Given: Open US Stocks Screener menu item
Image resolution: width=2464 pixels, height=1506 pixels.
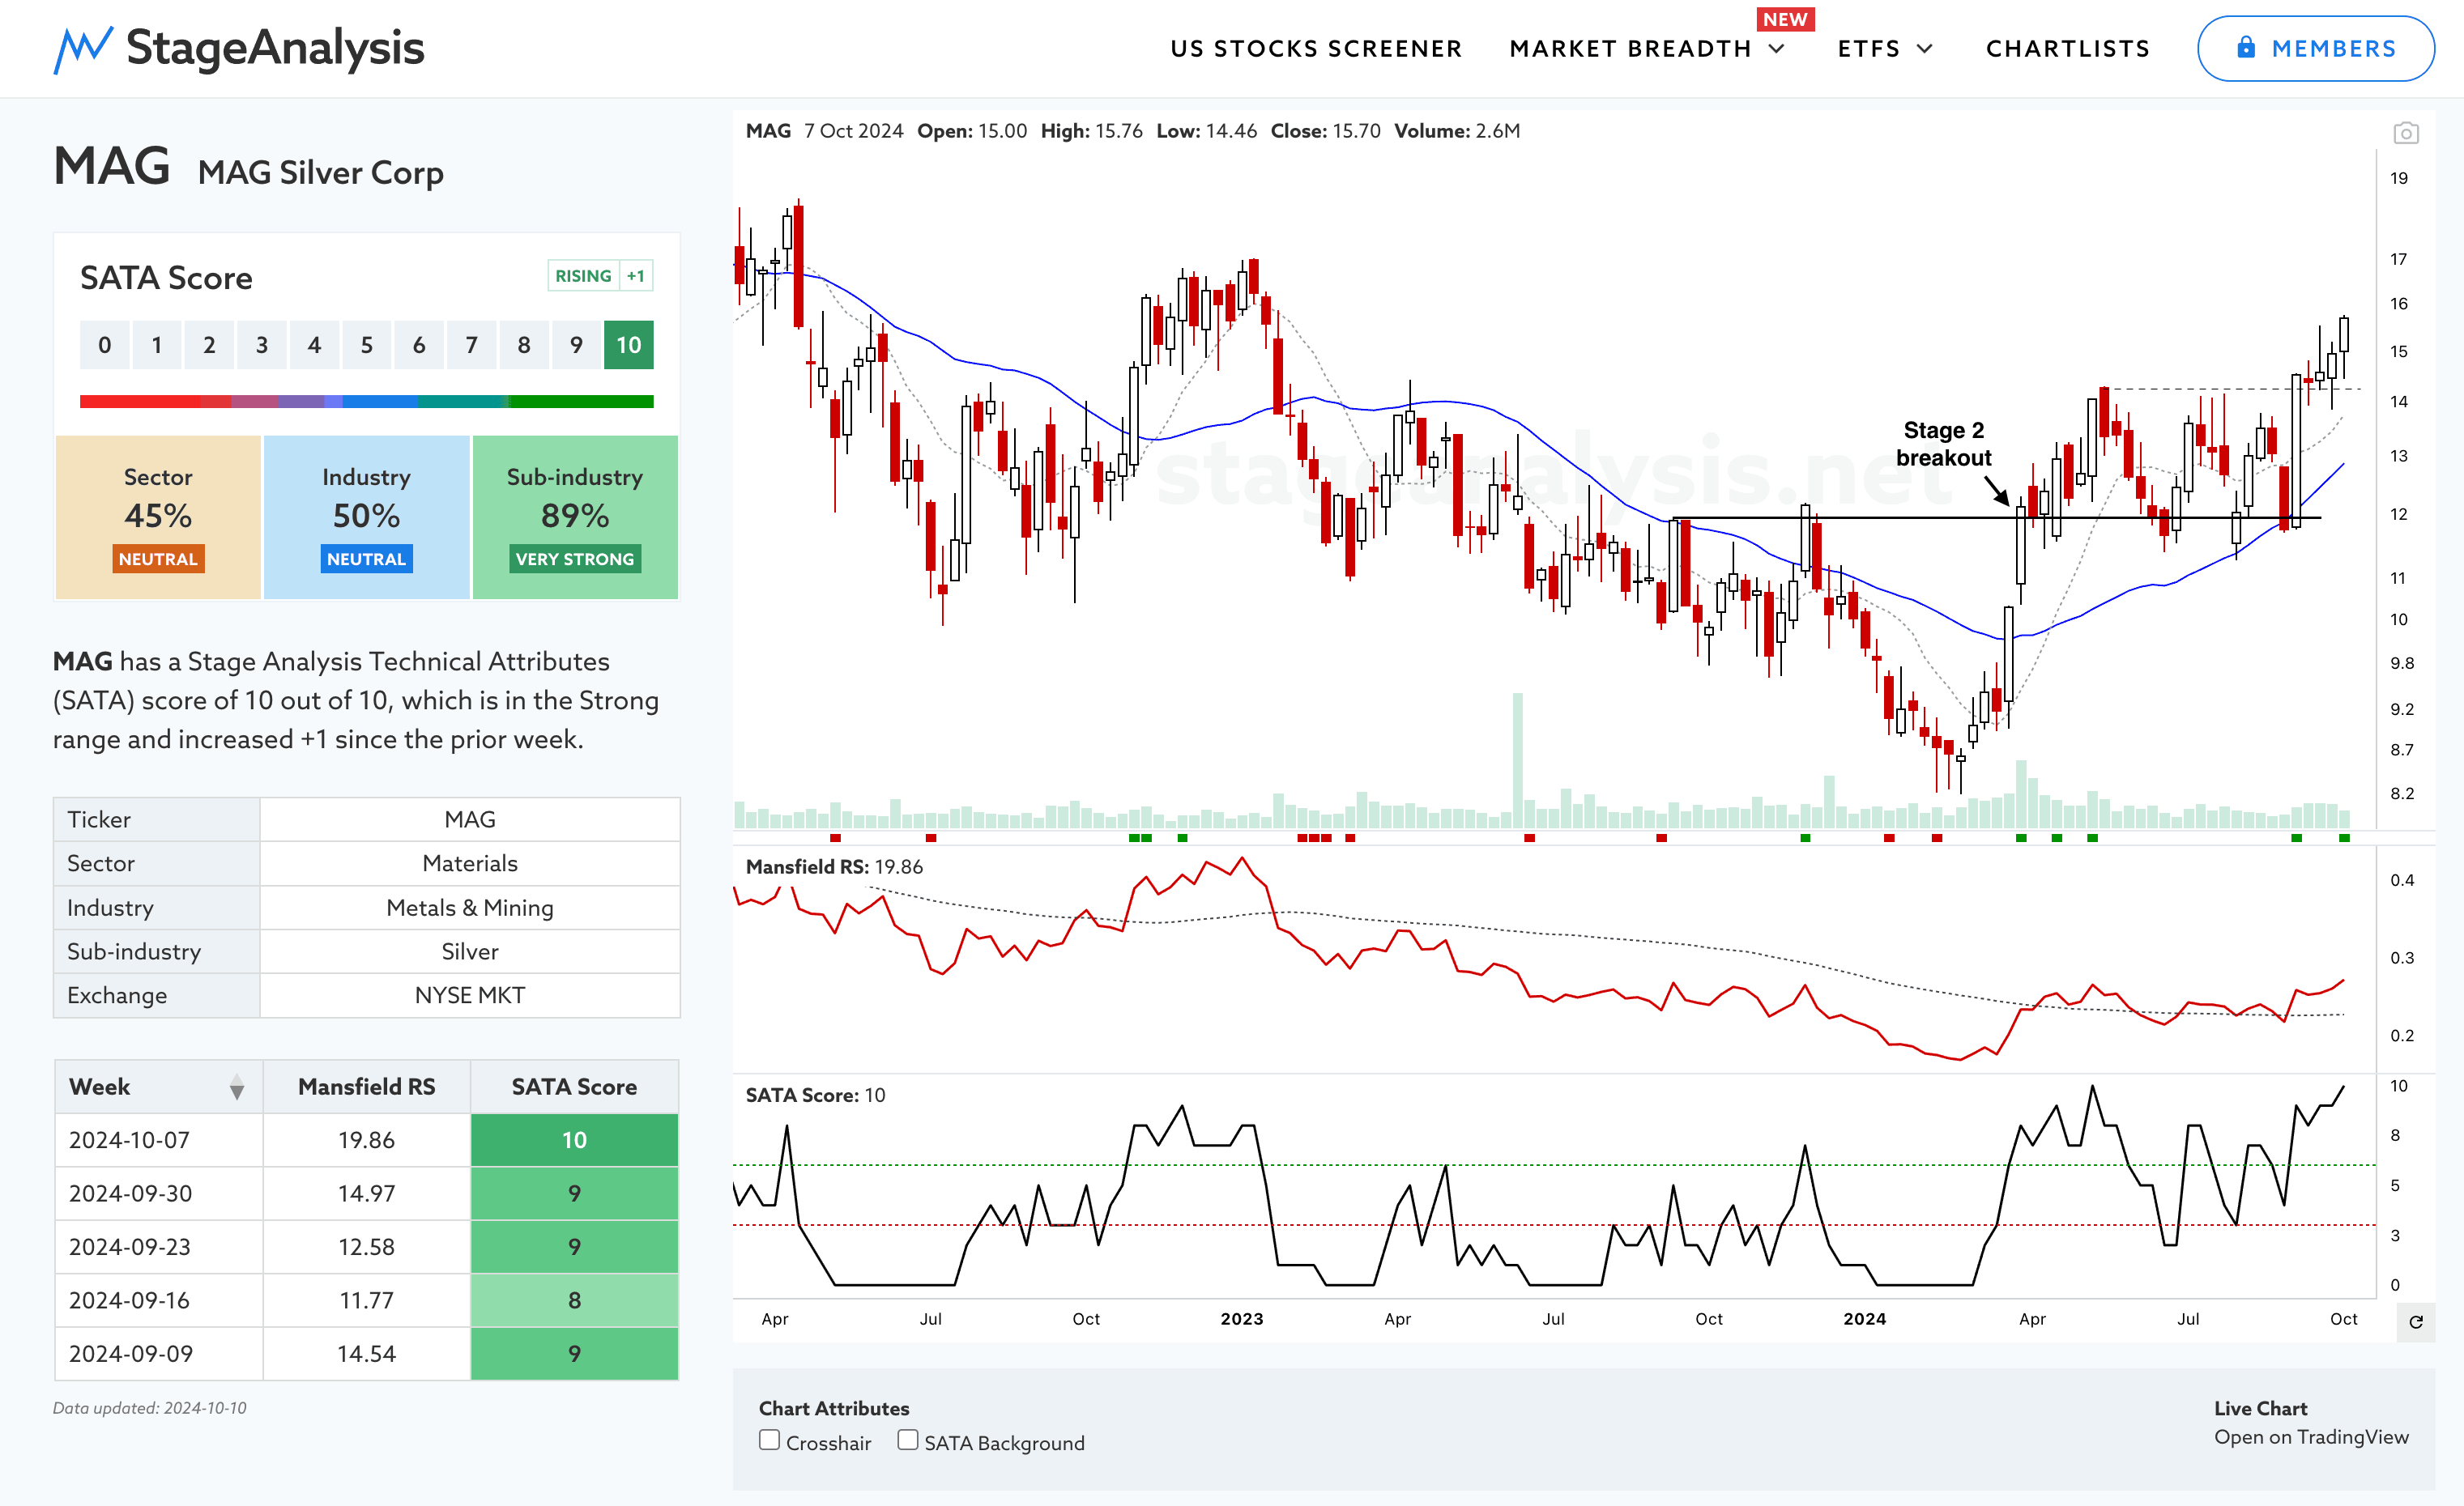Looking at the screenshot, I should coord(1316,49).
